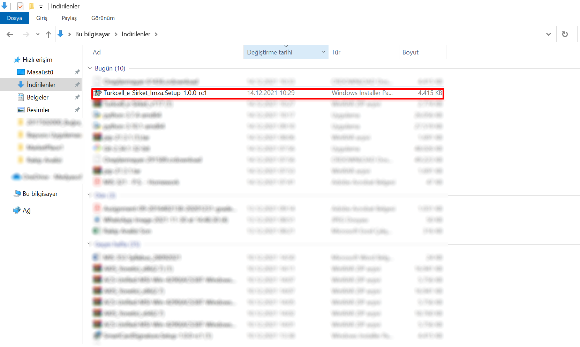Click the Belgeler document icon
The width and height of the screenshot is (580, 347).
(x=21, y=97)
